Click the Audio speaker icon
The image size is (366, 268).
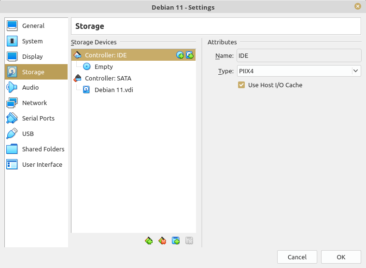tap(12, 87)
